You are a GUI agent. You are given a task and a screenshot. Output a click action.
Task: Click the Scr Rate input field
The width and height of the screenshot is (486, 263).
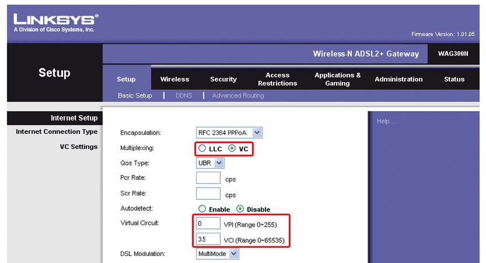coord(208,193)
